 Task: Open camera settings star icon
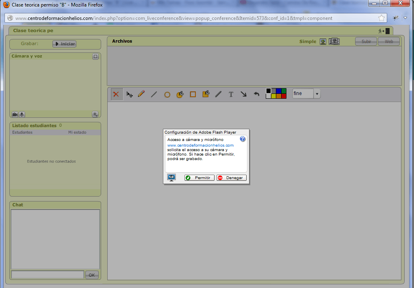(95, 114)
